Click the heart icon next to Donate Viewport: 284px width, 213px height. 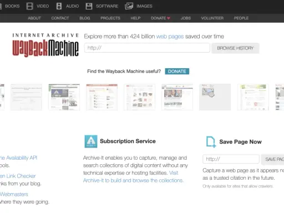tap(169, 18)
